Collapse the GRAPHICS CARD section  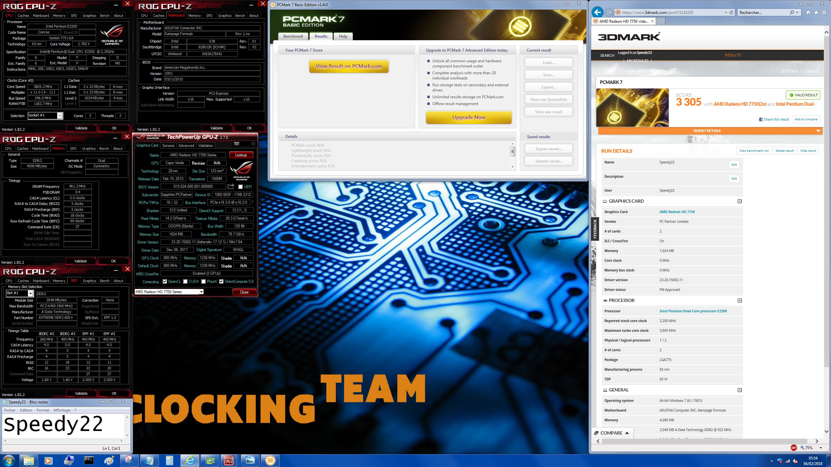(739, 201)
